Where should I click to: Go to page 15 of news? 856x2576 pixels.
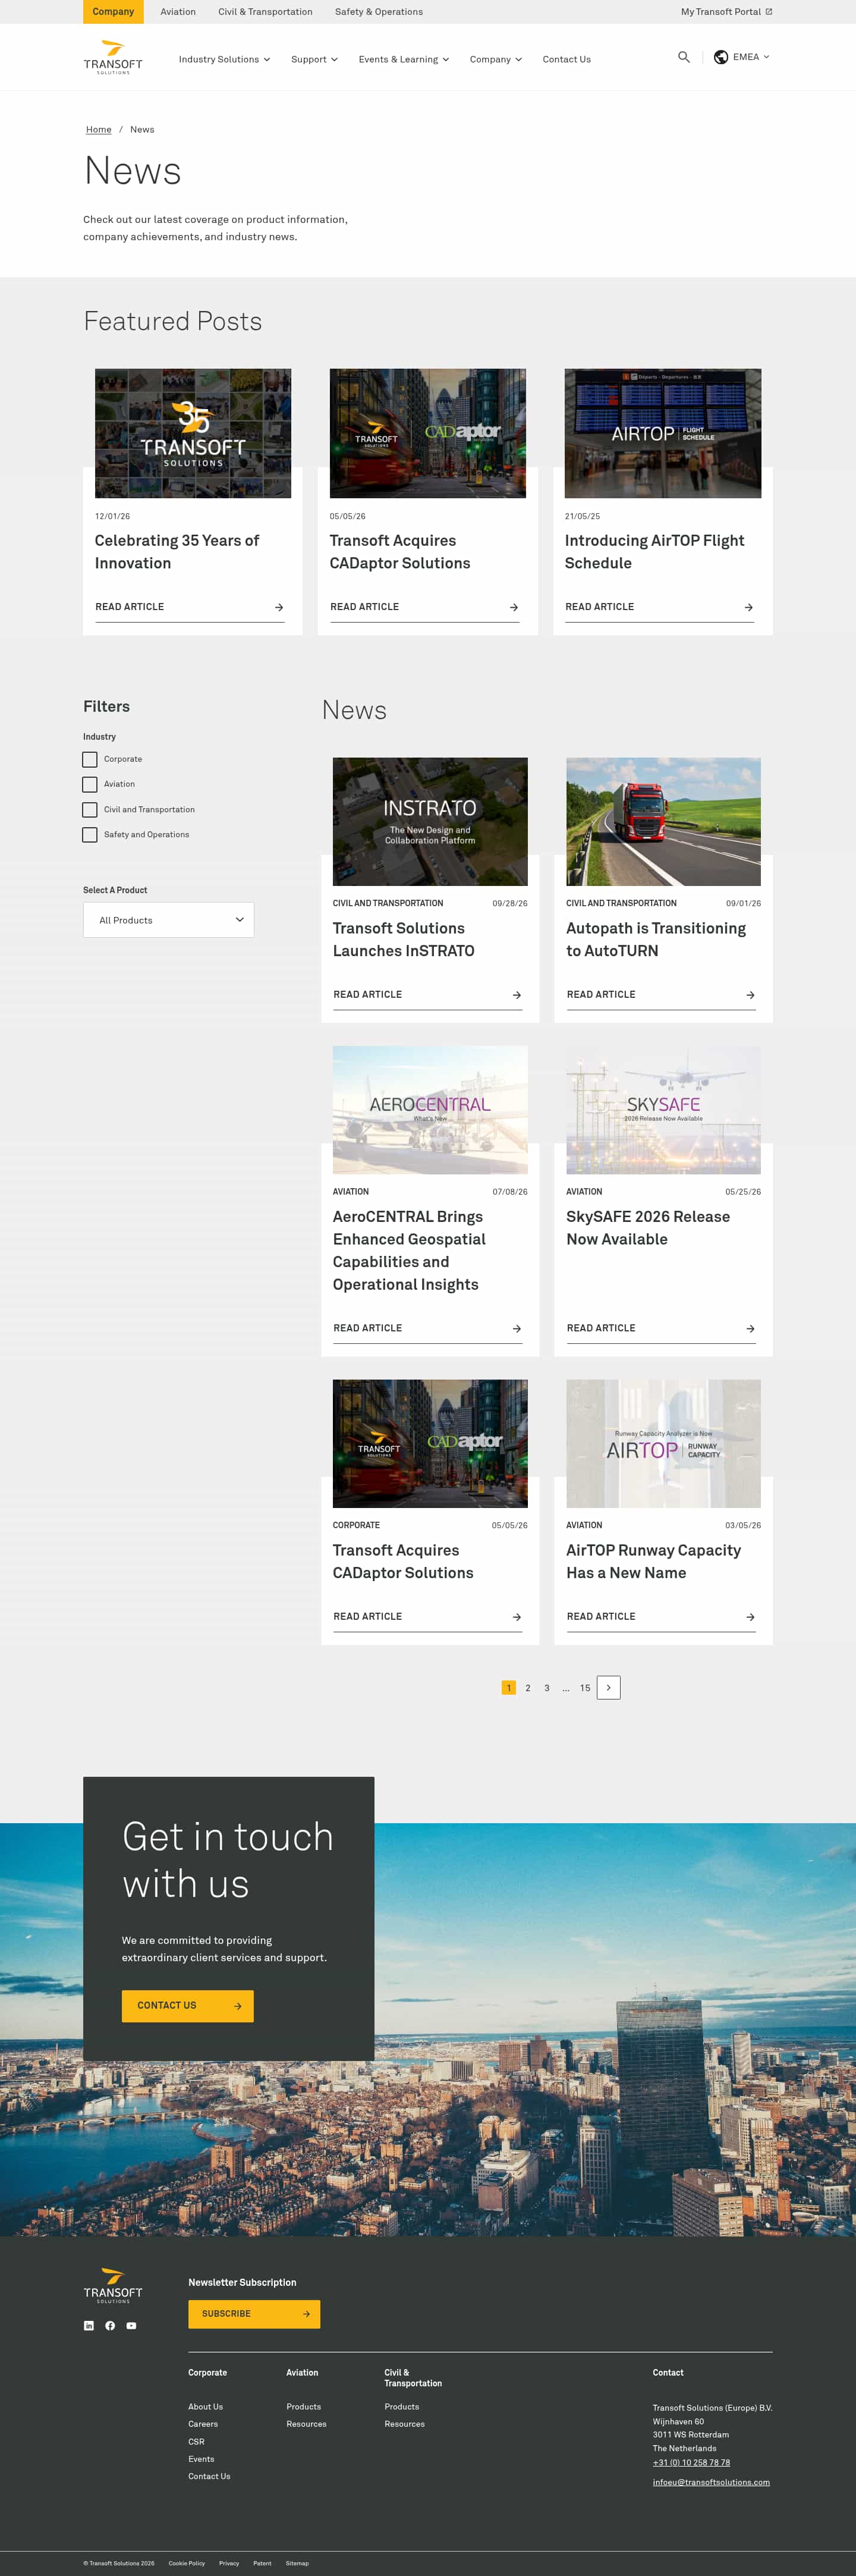[585, 1688]
